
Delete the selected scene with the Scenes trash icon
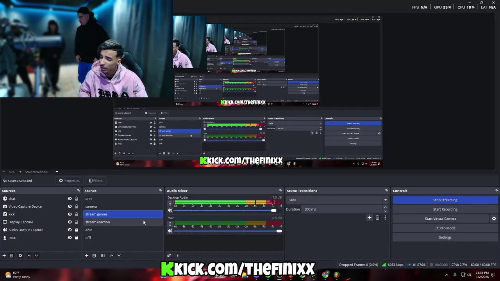pyautogui.click(x=94, y=256)
